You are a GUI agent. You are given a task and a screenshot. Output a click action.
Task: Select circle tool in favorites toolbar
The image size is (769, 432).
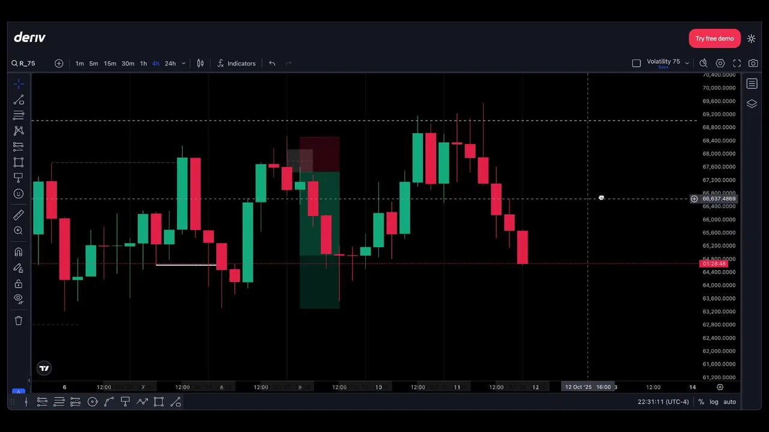(93, 402)
